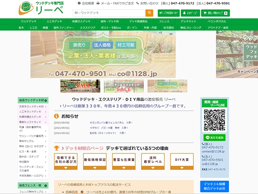The width and height of the screenshot is (258, 194).
Task: Click the ご利用ガイド guide button
Action: (169, 13)
